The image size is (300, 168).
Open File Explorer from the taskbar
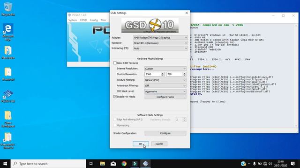click(x=102, y=164)
